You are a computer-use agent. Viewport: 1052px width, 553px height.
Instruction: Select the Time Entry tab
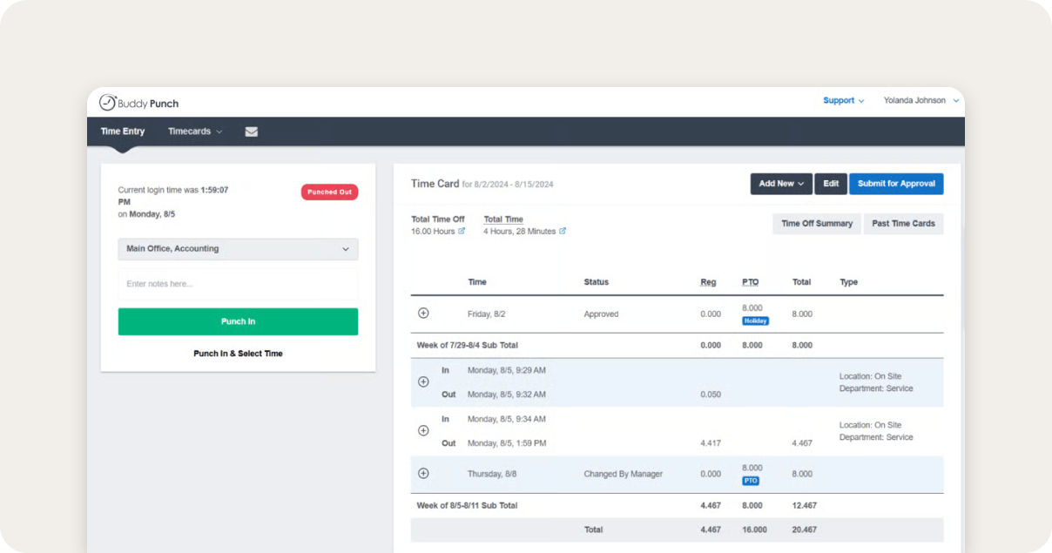pos(123,132)
